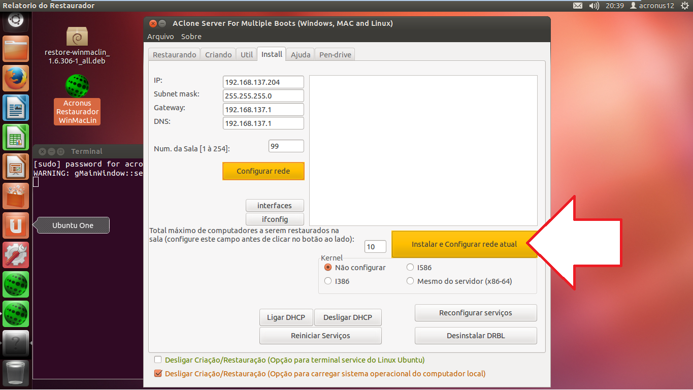The image size is (693, 390).
Task: Focus the Num. da Sala field
Action: (x=286, y=146)
